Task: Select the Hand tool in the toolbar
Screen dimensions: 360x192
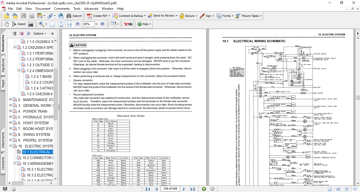Action: click(7, 24)
